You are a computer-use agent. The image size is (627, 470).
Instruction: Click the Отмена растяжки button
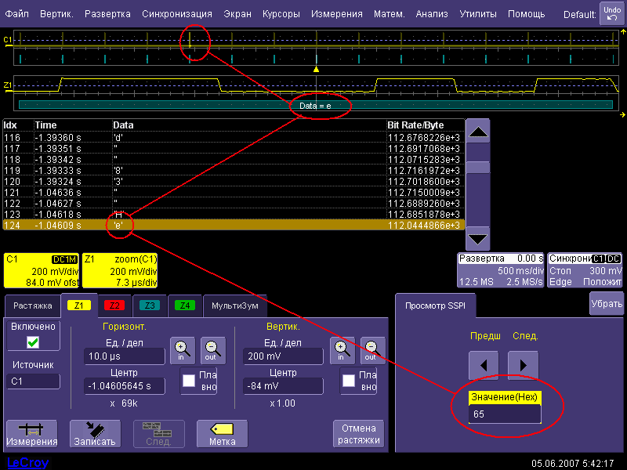tap(359, 433)
